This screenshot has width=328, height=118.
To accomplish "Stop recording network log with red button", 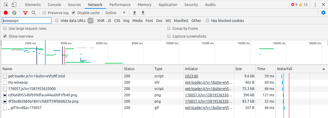I will tap(6, 13).
